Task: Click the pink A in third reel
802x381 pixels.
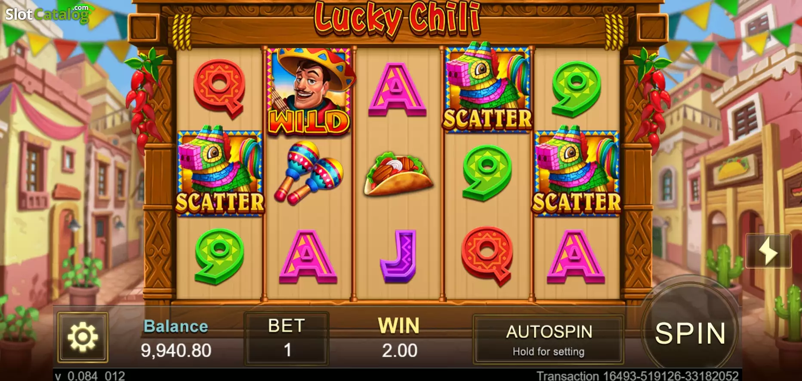Action: point(397,89)
